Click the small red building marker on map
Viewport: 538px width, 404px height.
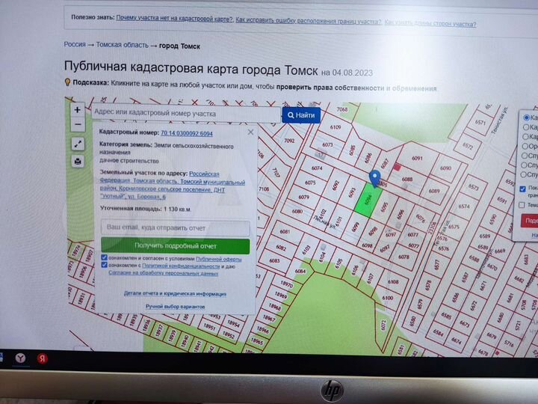pos(397,168)
